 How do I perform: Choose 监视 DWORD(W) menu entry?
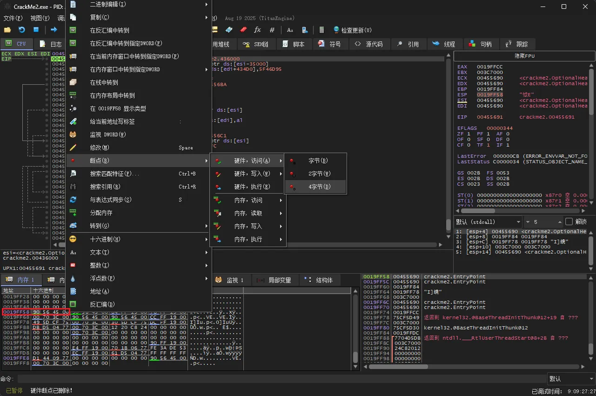click(x=139, y=134)
